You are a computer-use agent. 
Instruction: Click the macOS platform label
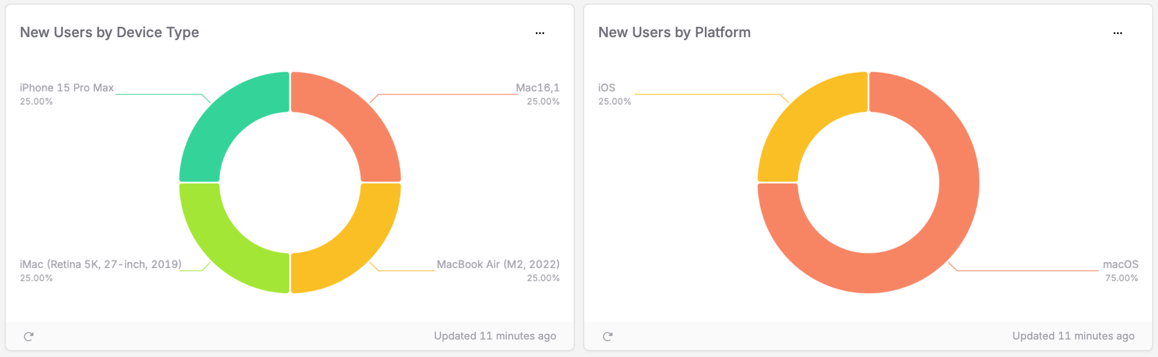click(1120, 265)
